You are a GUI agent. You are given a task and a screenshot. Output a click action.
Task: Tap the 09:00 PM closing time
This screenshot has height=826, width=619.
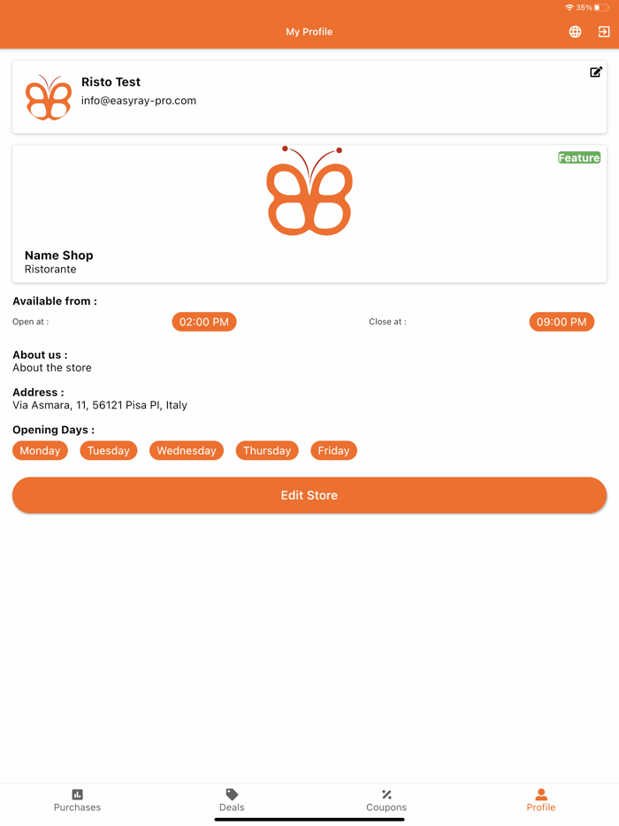[562, 322]
